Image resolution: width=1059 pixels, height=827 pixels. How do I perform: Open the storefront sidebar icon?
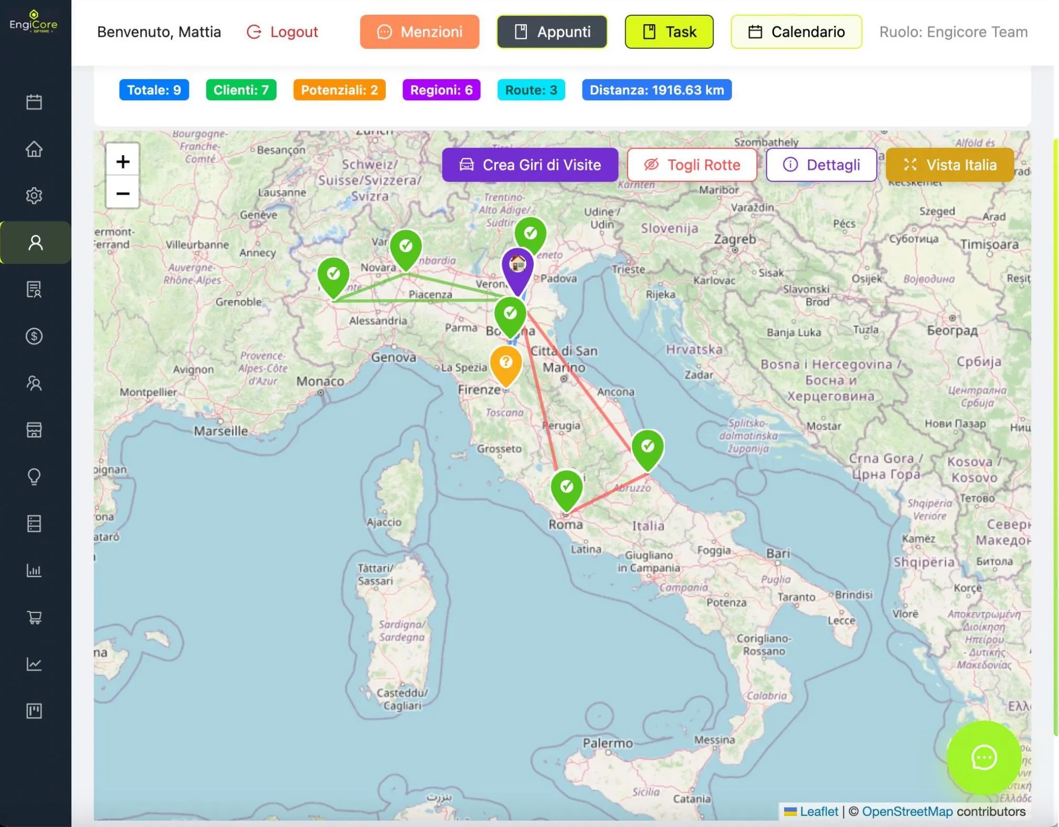point(34,430)
